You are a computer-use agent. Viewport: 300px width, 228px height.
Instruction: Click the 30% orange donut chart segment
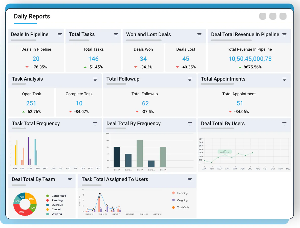[x=31, y=198]
